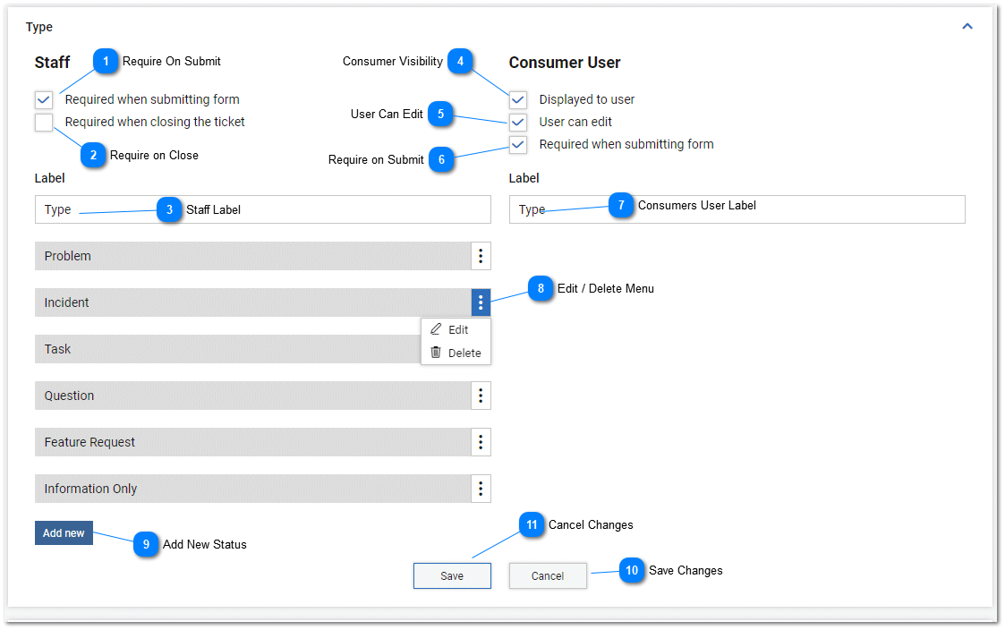
Task: Open the three-dot menu for Problem
Action: pos(481,256)
